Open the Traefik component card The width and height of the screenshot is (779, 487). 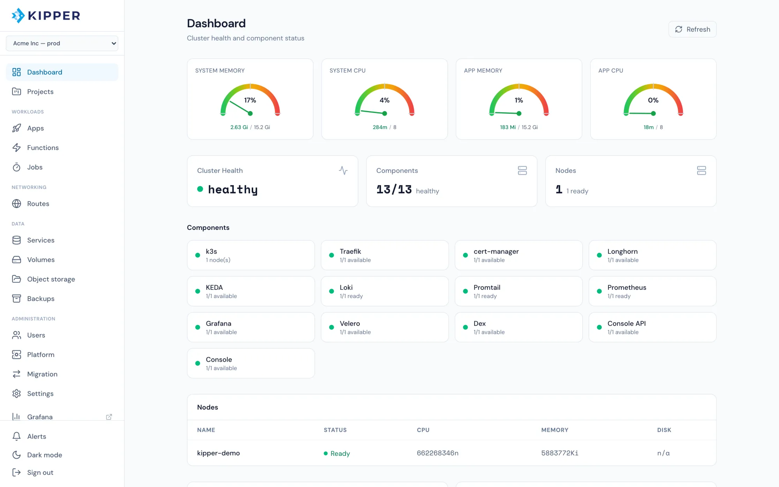click(x=385, y=255)
